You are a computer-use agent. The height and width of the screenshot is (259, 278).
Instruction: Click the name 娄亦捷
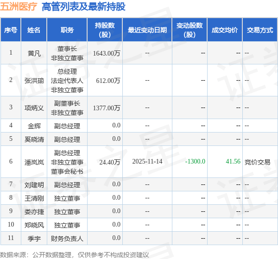coord(34,212)
